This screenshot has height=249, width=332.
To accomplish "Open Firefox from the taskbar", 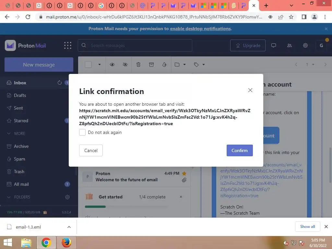I will click(66, 243).
